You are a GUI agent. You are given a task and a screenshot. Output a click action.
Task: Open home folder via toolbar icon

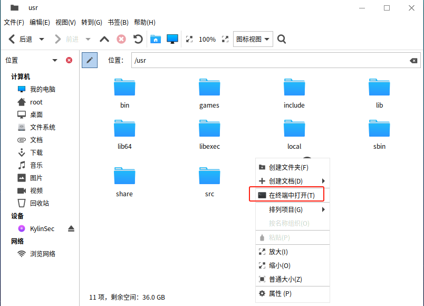[155, 39]
